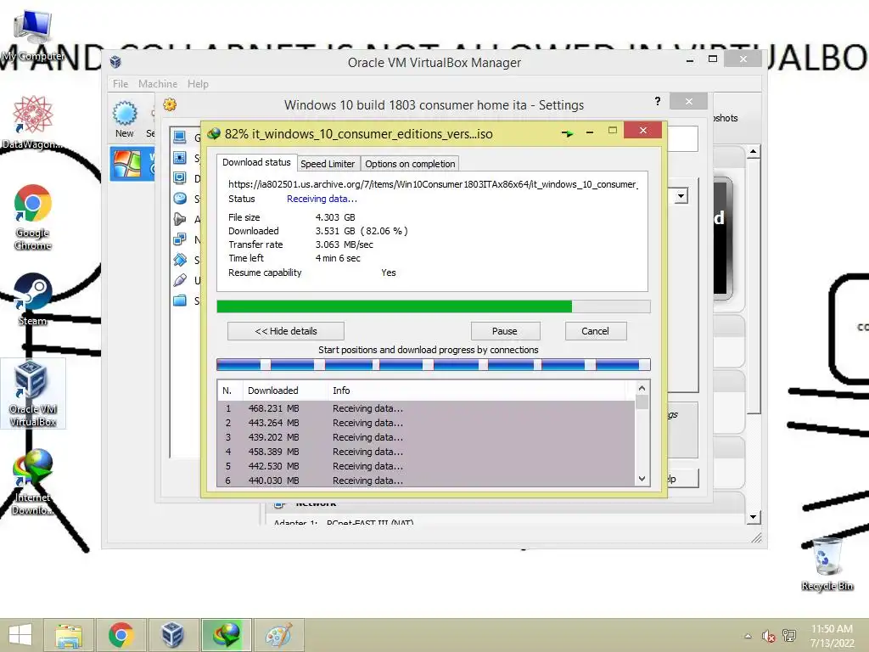The width and height of the screenshot is (869, 652).
Task: Select Oracle VM VirtualBox desktop icon
Action: [x=33, y=393]
